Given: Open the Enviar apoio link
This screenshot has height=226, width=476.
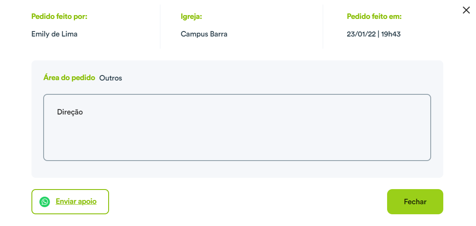Looking at the screenshot, I should 76,201.
